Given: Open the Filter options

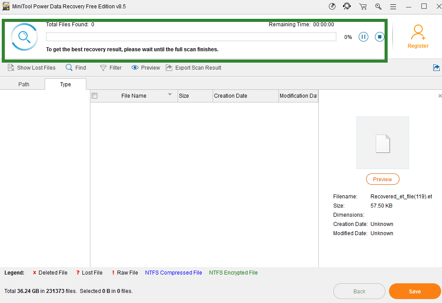Looking at the screenshot, I should (x=111, y=67).
